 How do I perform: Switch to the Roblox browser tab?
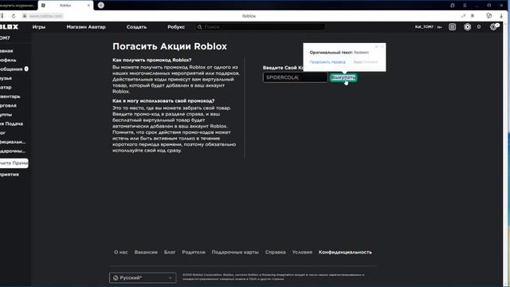(65, 6)
